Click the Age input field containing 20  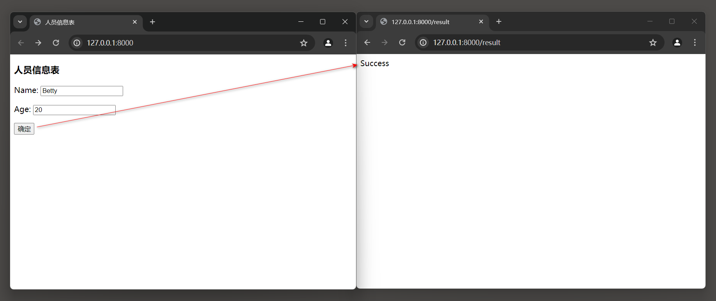point(74,110)
